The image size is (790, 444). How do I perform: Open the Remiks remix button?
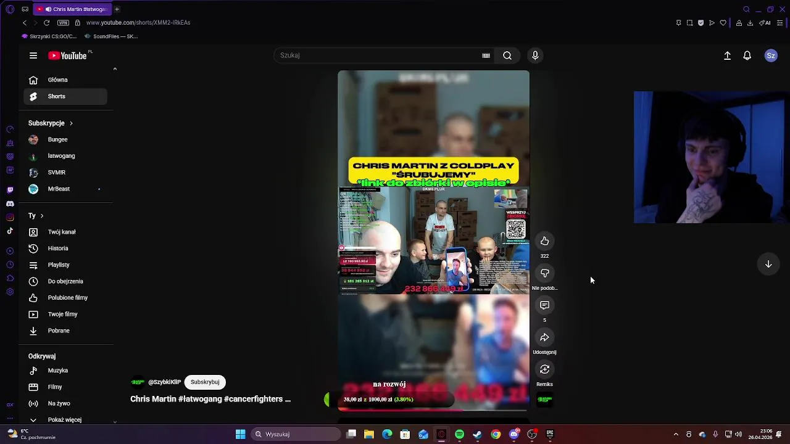pyautogui.click(x=544, y=369)
